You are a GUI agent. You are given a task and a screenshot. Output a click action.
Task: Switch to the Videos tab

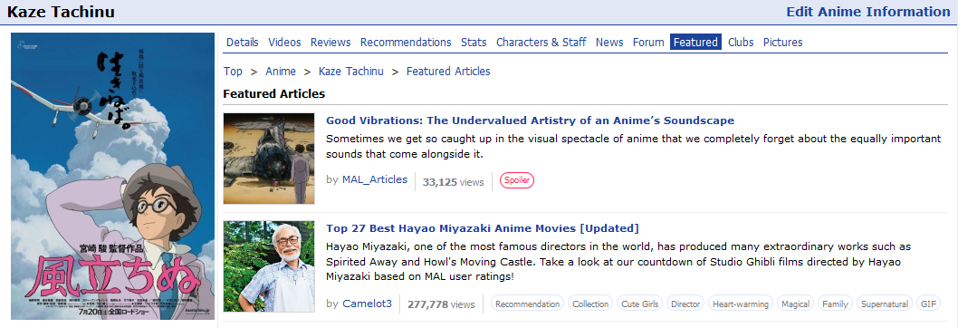coord(284,43)
